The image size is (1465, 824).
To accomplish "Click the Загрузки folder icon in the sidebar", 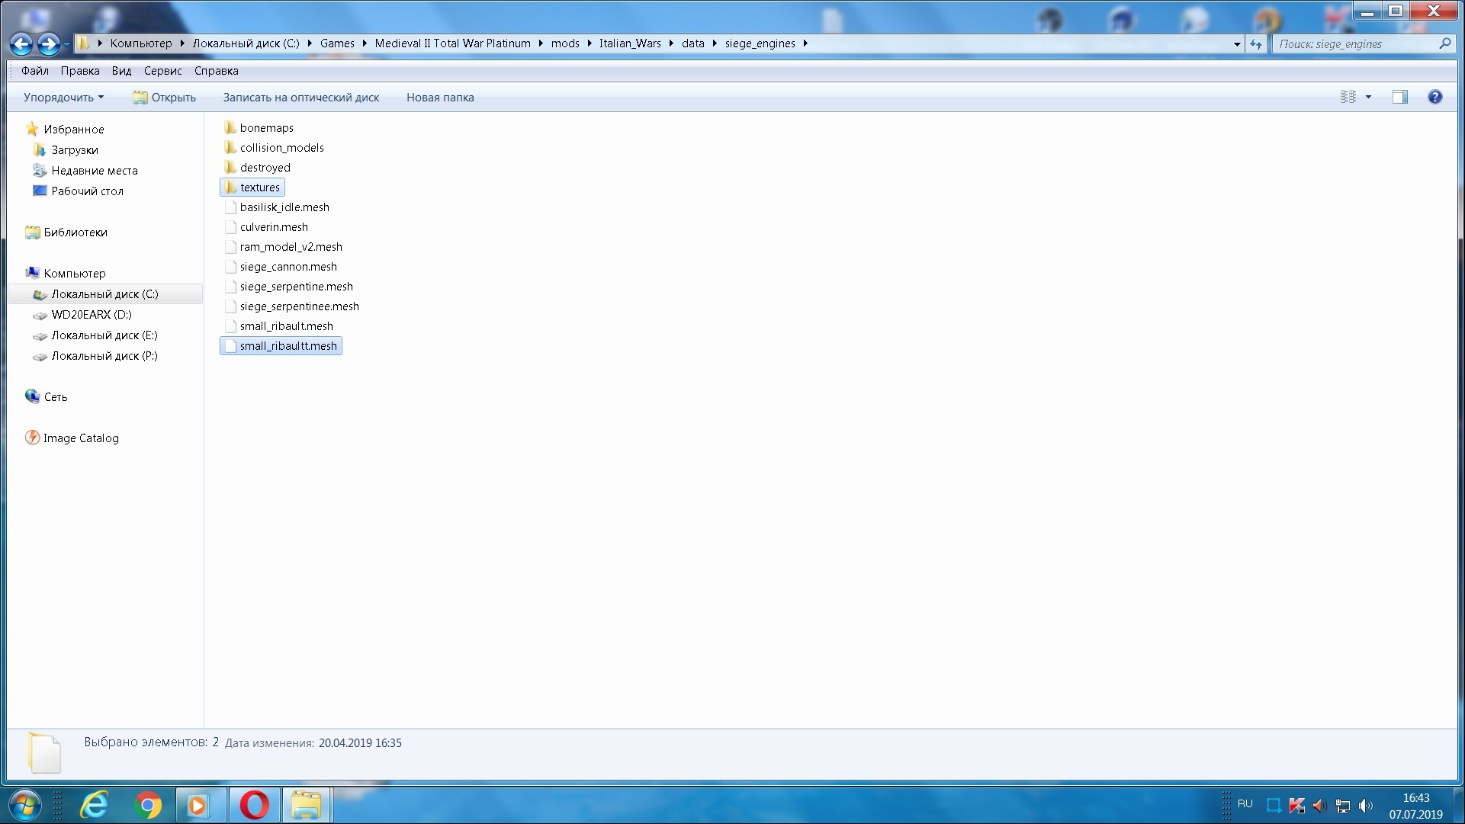I will (40, 149).
